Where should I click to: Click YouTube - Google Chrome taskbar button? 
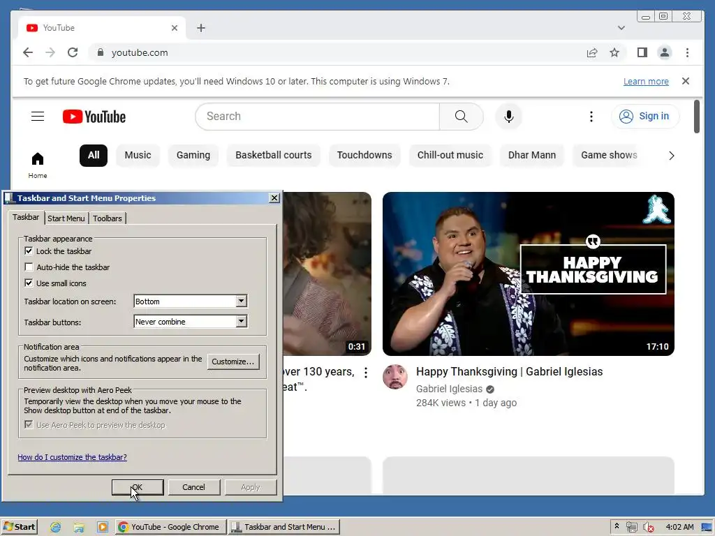coord(170,527)
